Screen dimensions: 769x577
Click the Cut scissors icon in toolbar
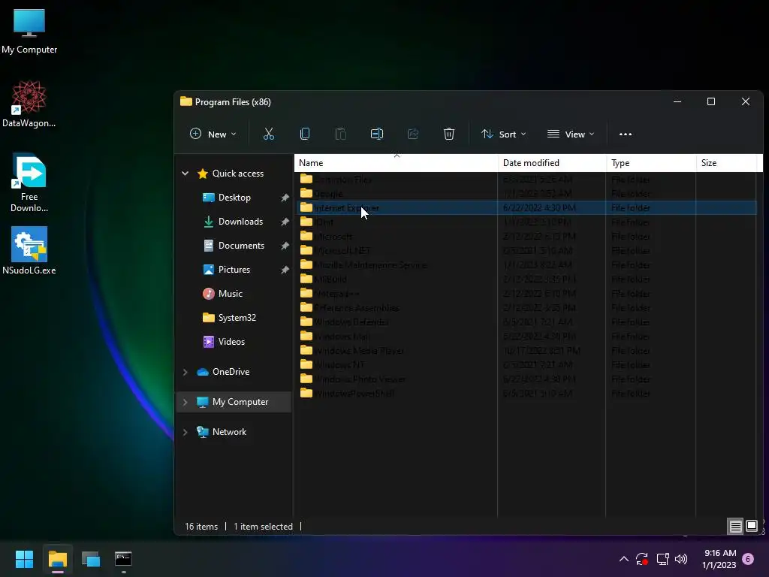point(269,134)
